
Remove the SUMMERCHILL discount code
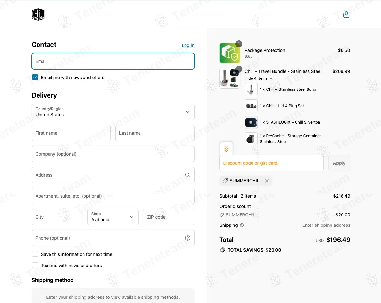coord(267,181)
